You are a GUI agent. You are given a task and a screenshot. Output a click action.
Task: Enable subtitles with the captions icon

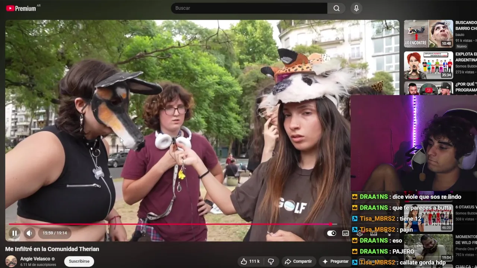(345, 233)
